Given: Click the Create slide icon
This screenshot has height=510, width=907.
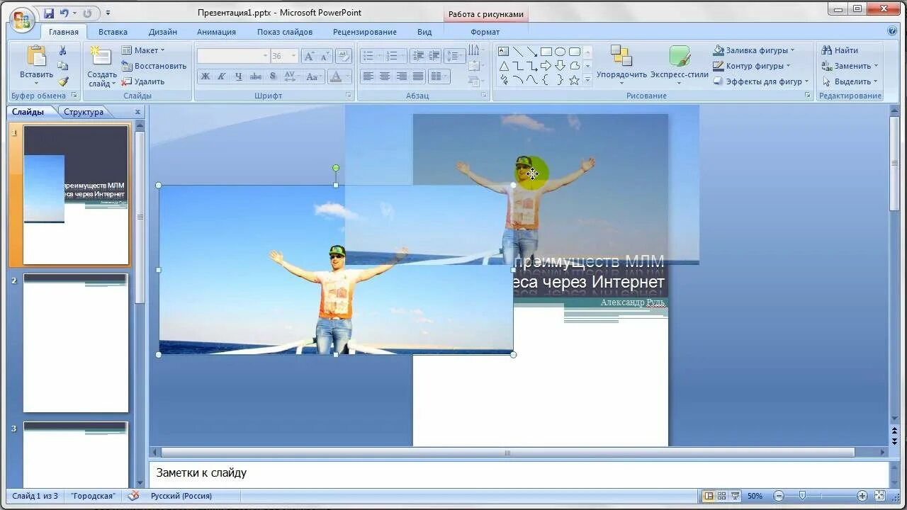Looking at the screenshot, I should click(x=101, y=57).
